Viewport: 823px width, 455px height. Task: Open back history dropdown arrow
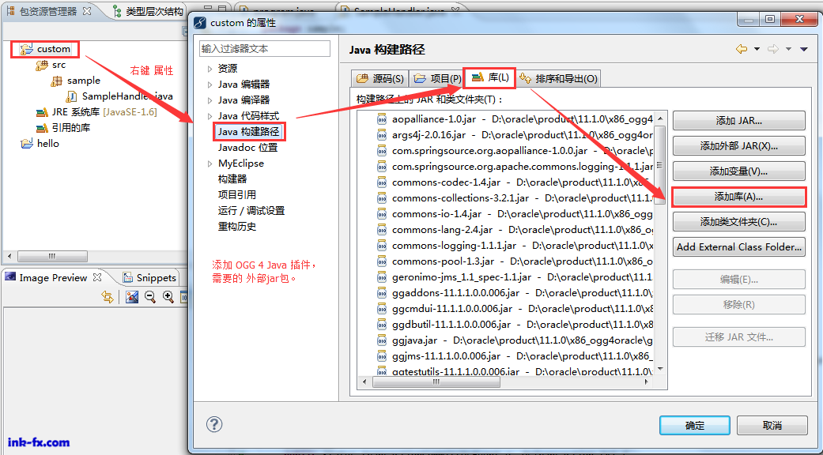click(757, 49)
